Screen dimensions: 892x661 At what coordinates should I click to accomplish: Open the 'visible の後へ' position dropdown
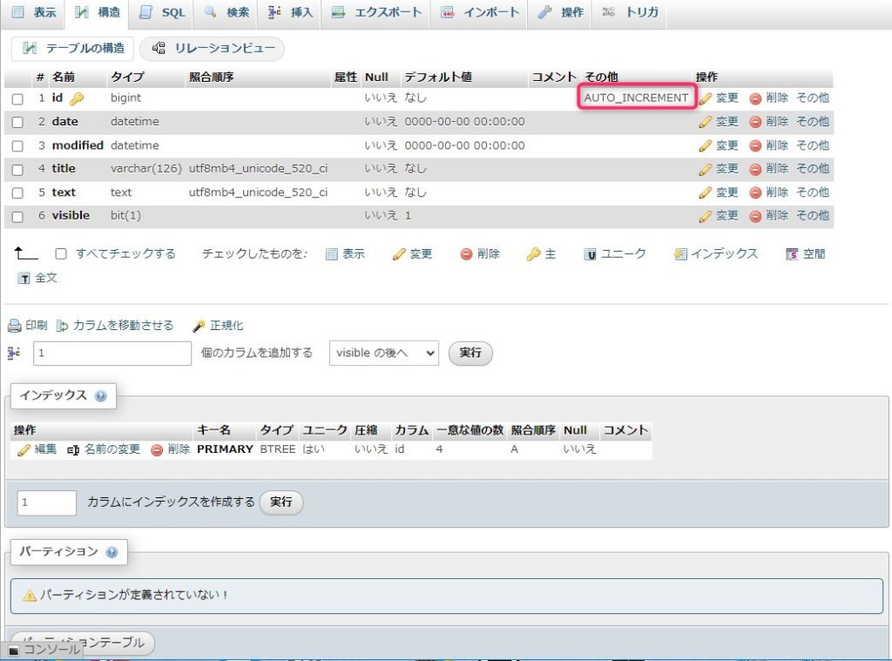click(x=383, y=353)
